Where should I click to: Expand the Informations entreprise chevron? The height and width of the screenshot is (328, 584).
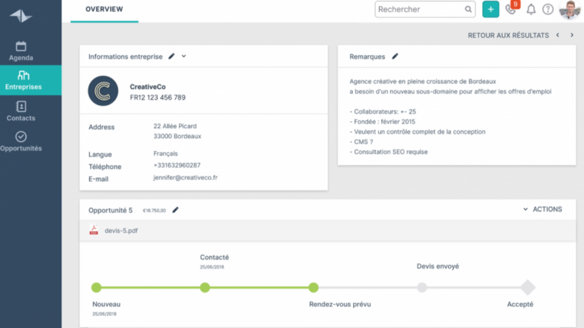click(x=184, y=57)
